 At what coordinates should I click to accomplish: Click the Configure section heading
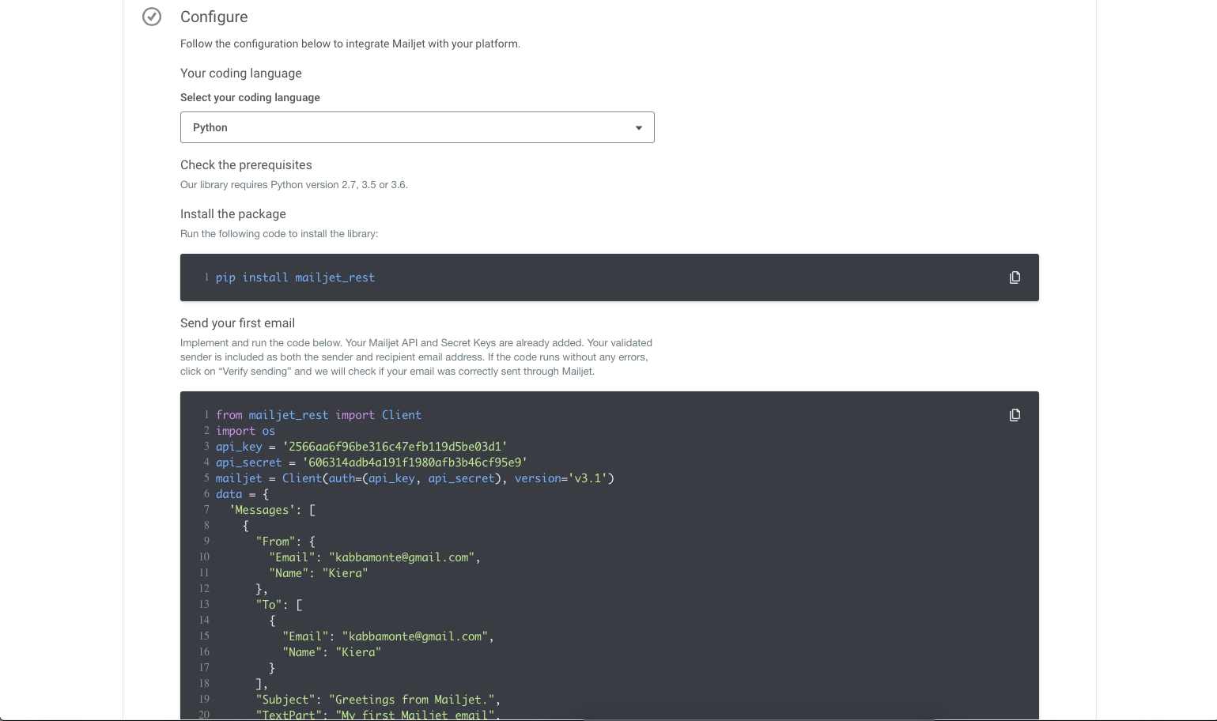[214, 17]
